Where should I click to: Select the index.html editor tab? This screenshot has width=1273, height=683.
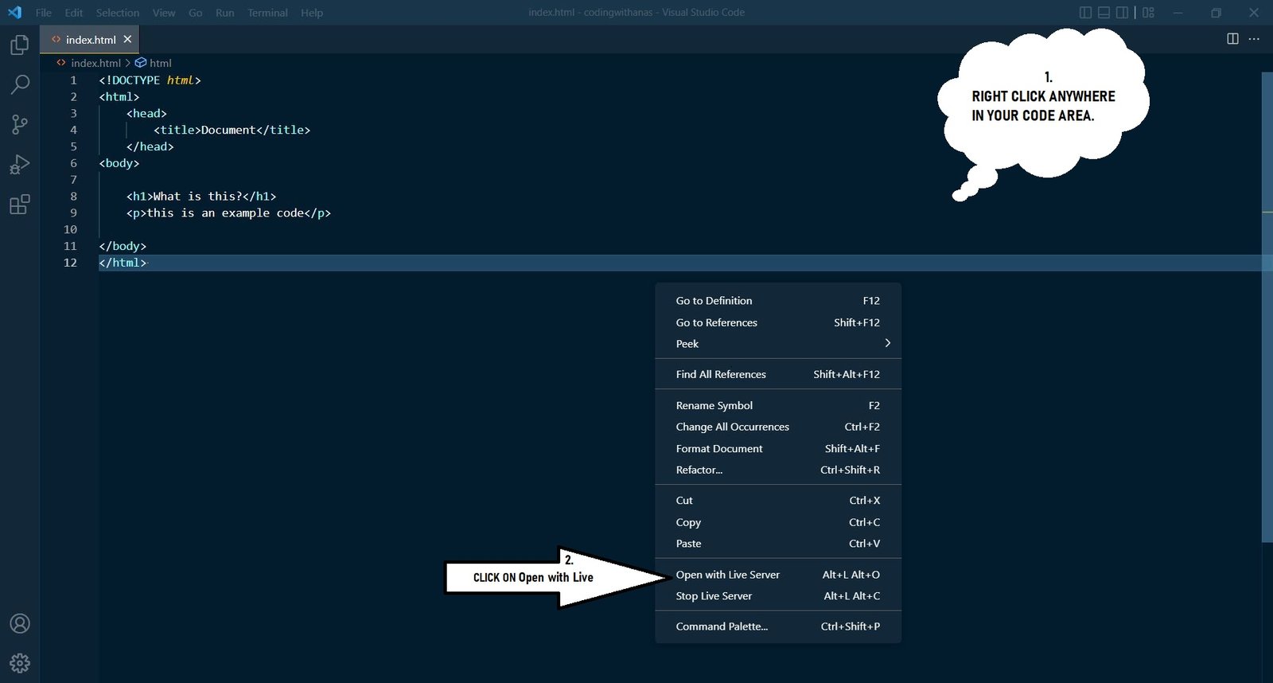[x=90, y=39]
